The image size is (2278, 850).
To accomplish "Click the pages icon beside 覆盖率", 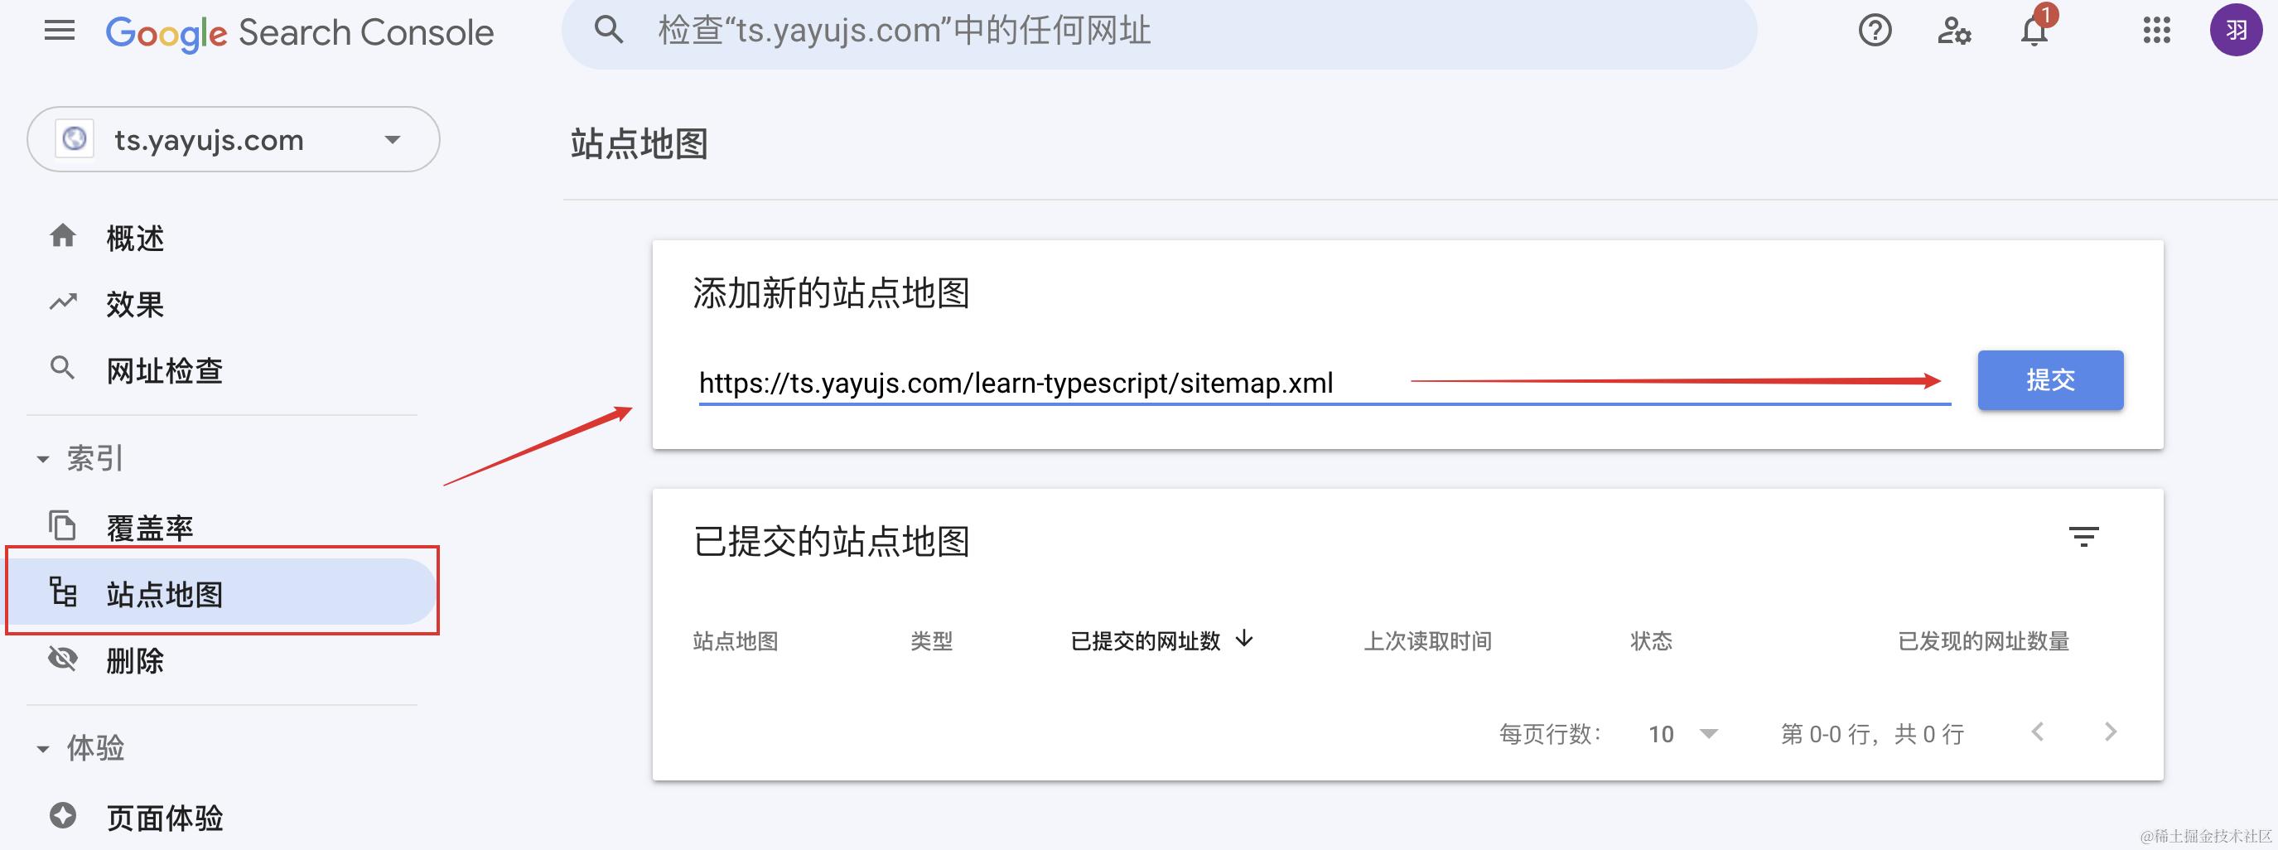I will 62,524.
